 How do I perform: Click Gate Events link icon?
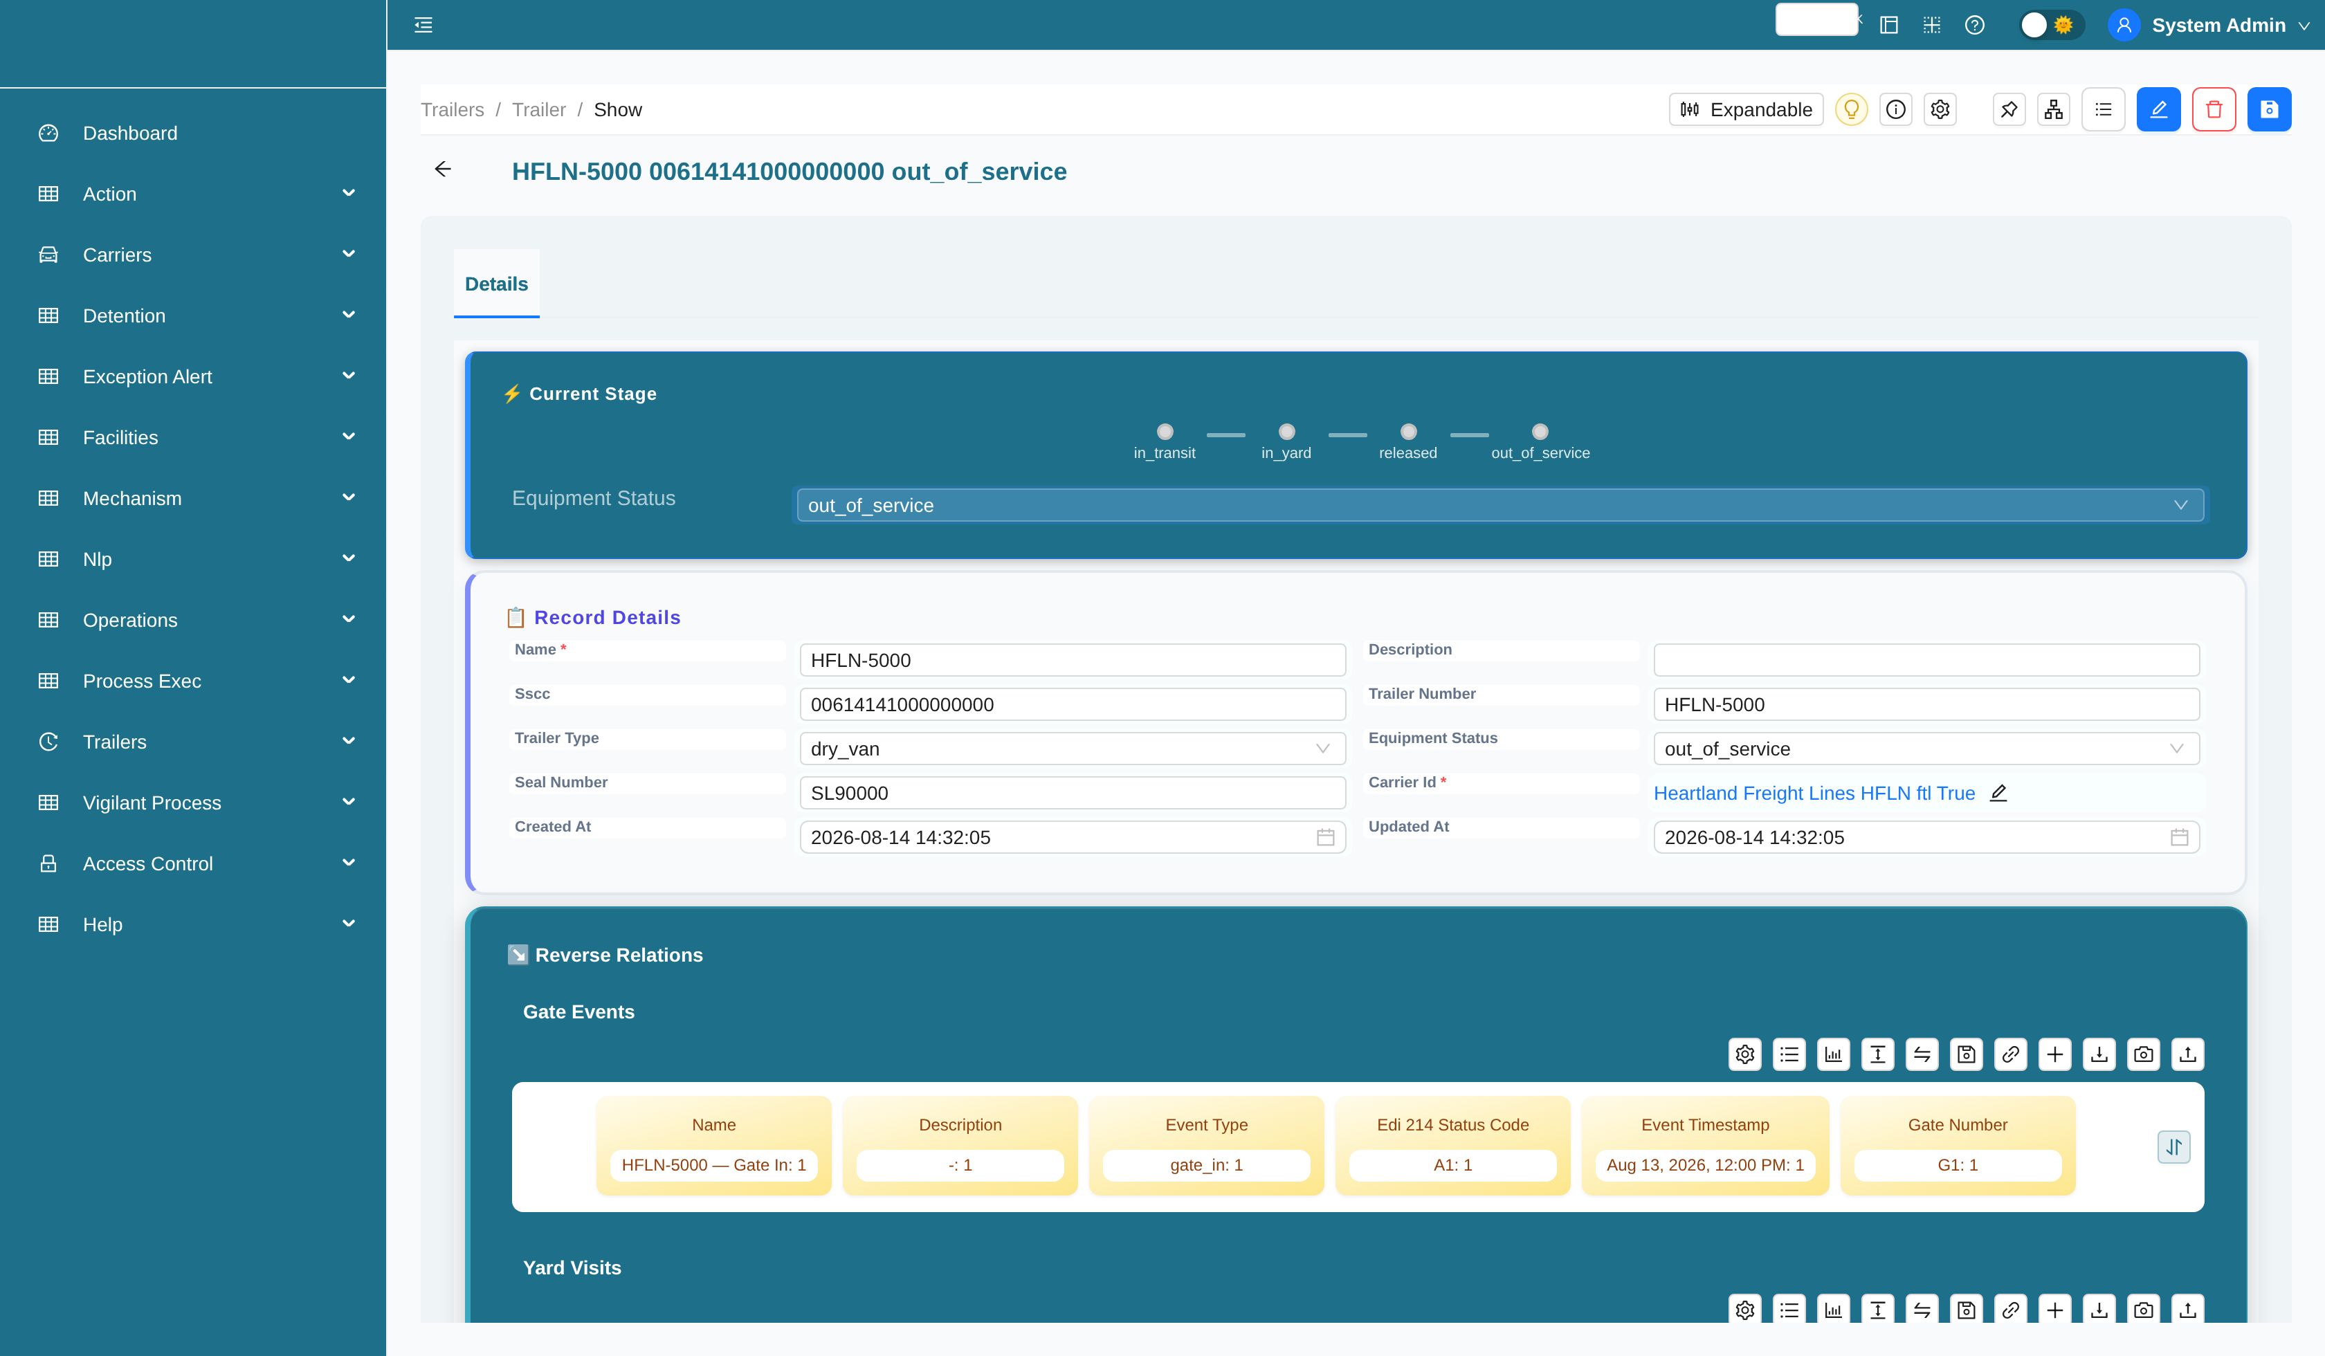click(2010, 1054)
